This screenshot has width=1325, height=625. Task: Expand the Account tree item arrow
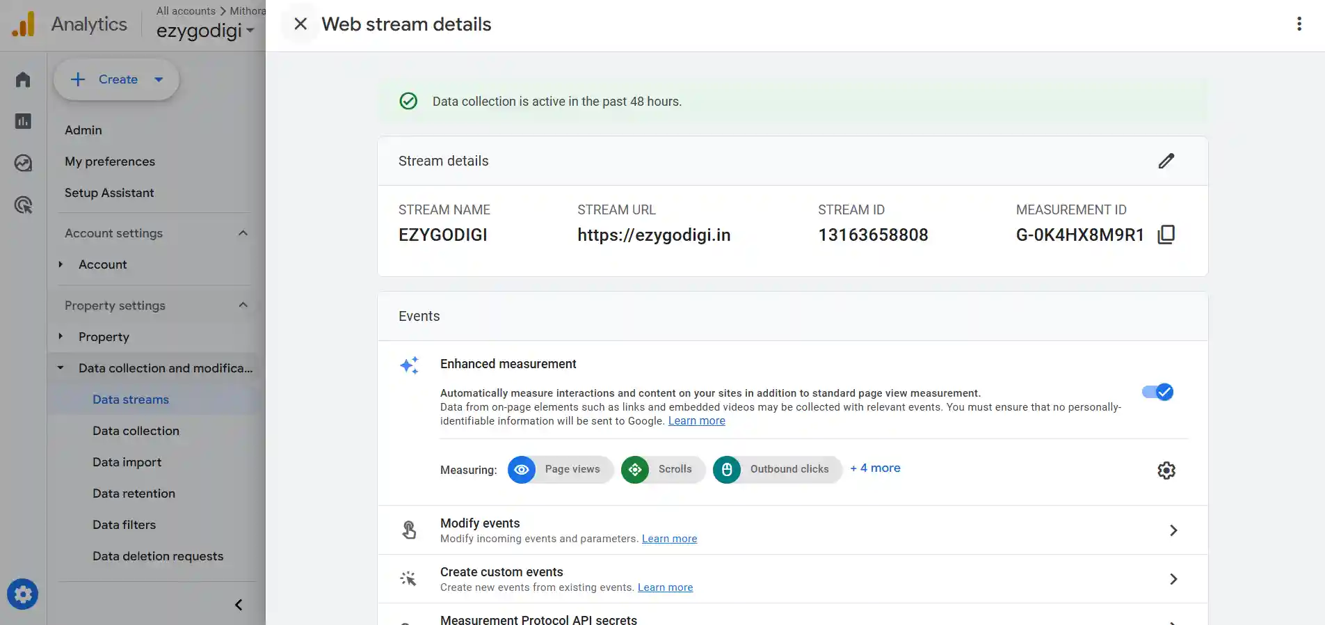point(61,264)
